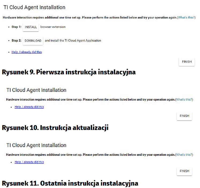Click caption 'Rysunek 11. Ostatnia instrukcja instalacyjna'
Viewport: 200px width, 188px height.
pyautogui.click(x=70, y=183)
